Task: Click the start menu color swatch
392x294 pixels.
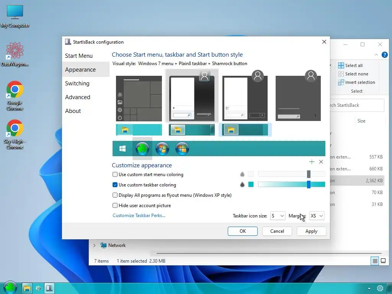Action: tap(251, 174)
